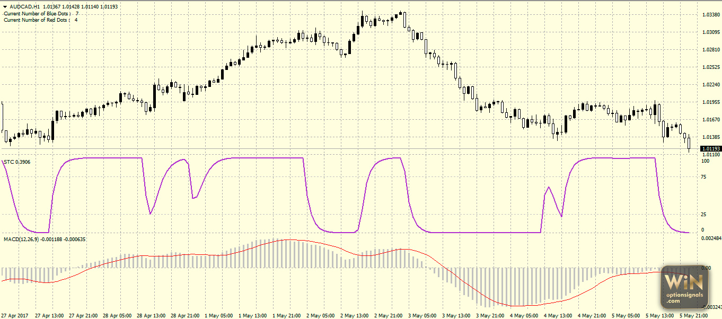The height and width of the screenshot is (319, 722).
Task: Click the WiN optionsignals.com logo
Action: (x=684, y=287)
